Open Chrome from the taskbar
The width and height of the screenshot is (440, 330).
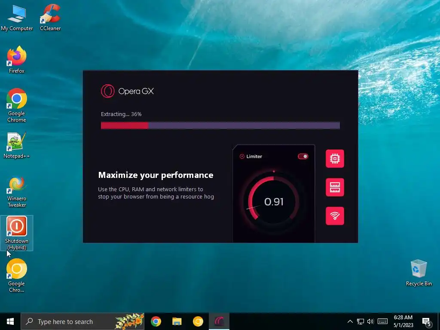coord(156,321)
